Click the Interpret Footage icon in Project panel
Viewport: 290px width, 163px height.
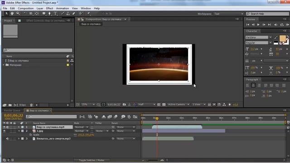pos(5,105)
